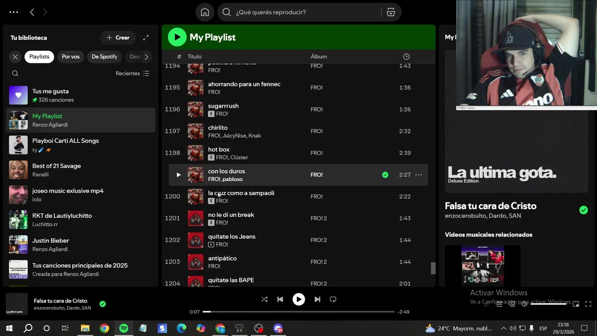Go to Spotify Home
Image resolution: width=597 pixels, height=336 pixels.
205,12
